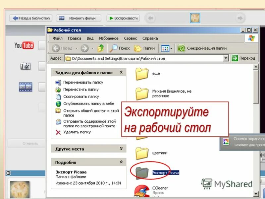Open the Forward history dropdown arrow
This screenshot has height=199, width=265.
tap(92, 48)
